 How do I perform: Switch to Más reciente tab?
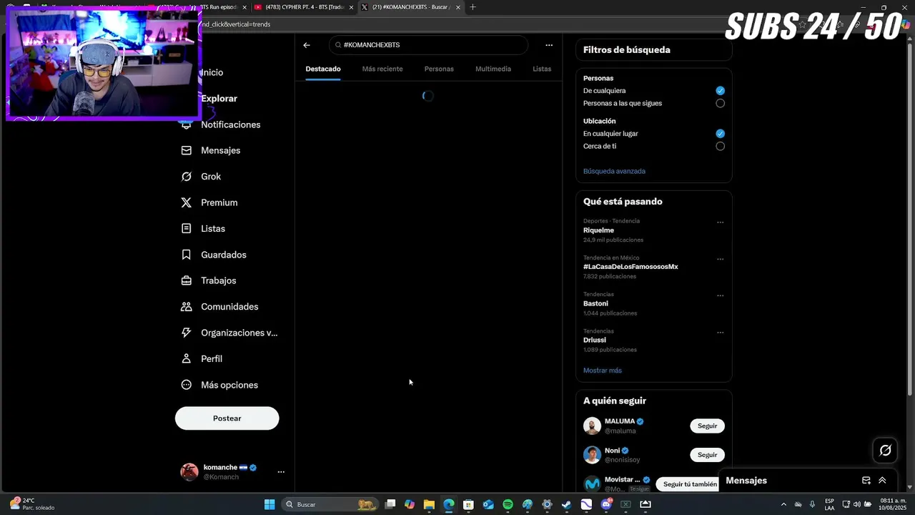coord(382,69)
